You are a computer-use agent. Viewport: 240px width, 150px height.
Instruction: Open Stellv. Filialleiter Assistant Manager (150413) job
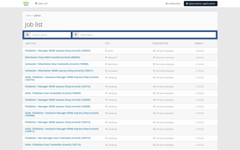(x=62, y=130)
